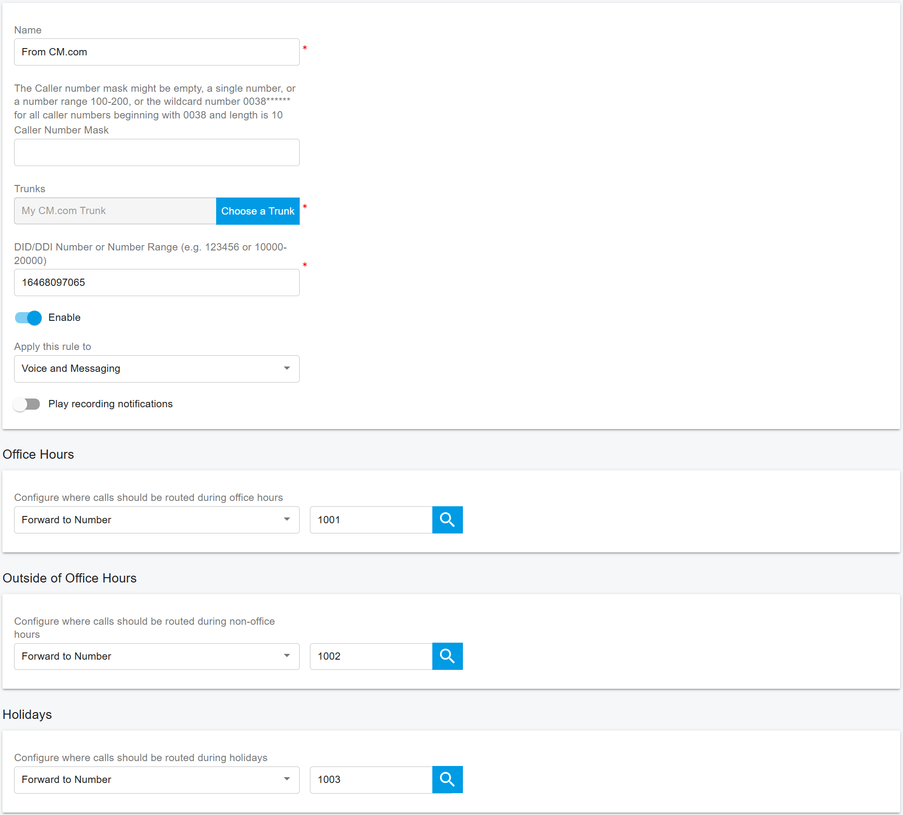
Task: Open the Holidays routing dropdown
Action: tap(156, 780)
